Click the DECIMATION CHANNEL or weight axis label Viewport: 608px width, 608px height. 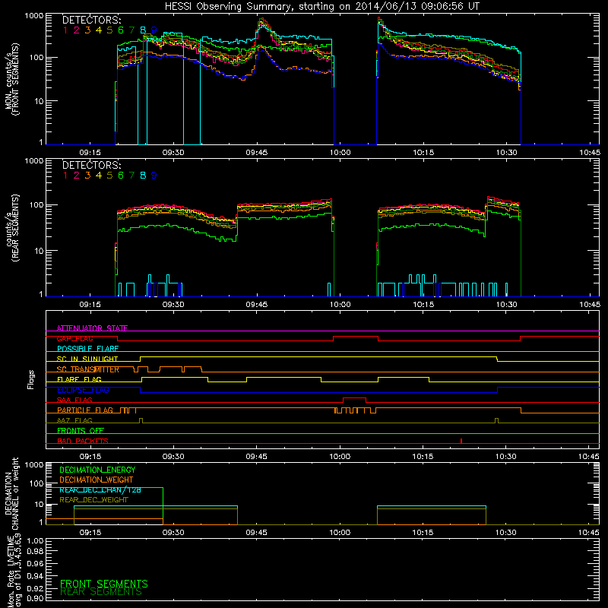point(11,493)
